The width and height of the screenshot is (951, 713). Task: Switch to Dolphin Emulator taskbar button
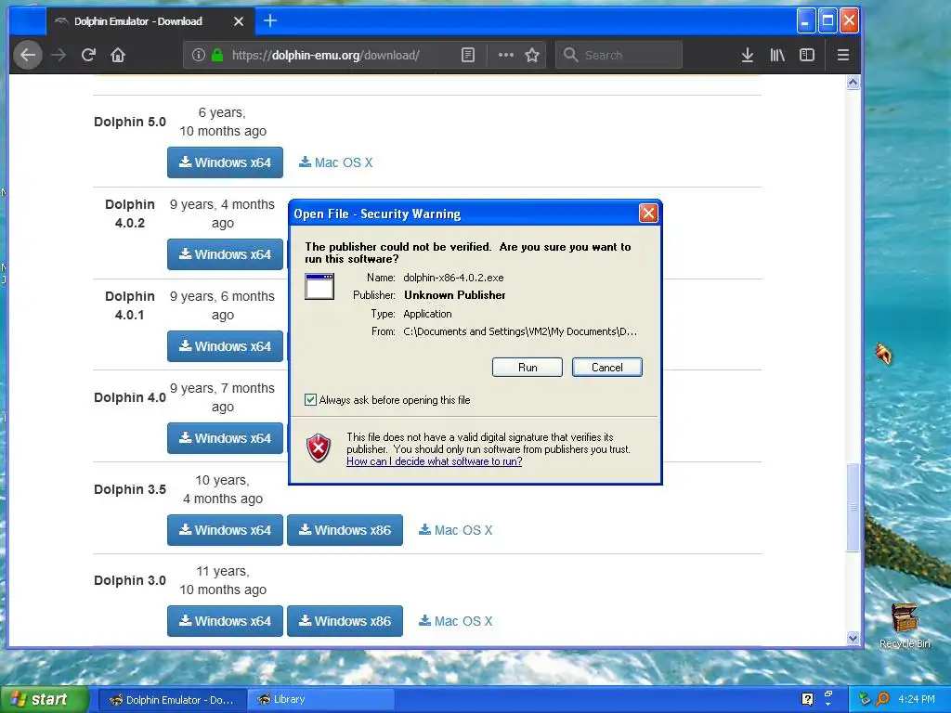coord(172,700)
